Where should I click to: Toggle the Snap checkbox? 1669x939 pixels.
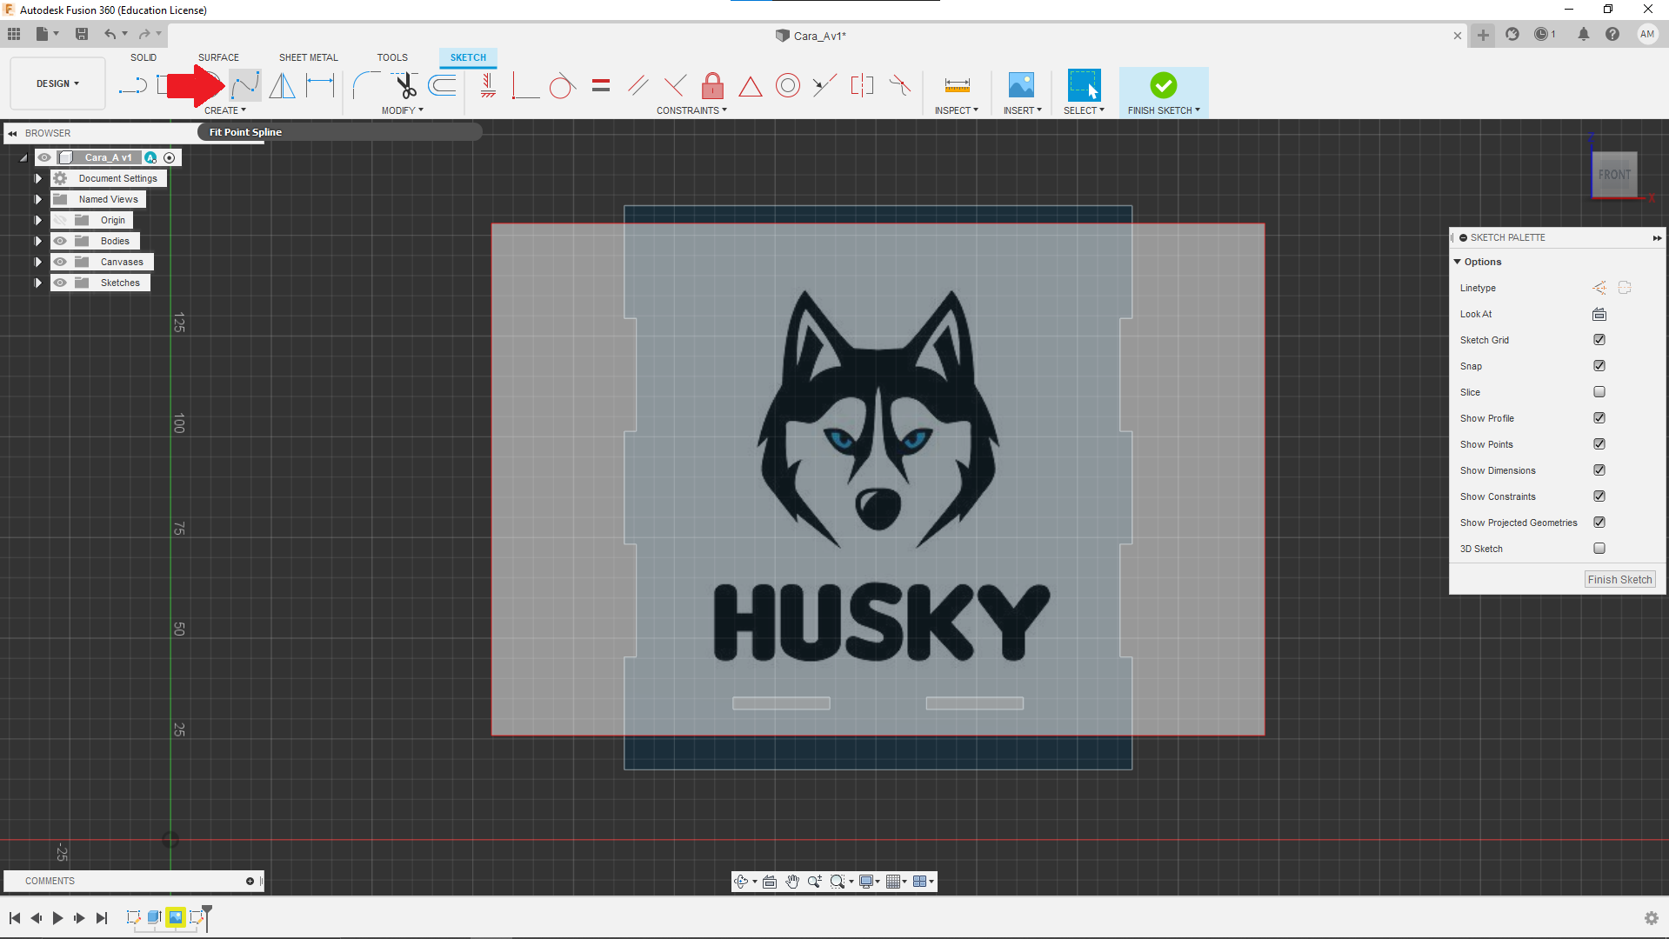pos(1599,366)
